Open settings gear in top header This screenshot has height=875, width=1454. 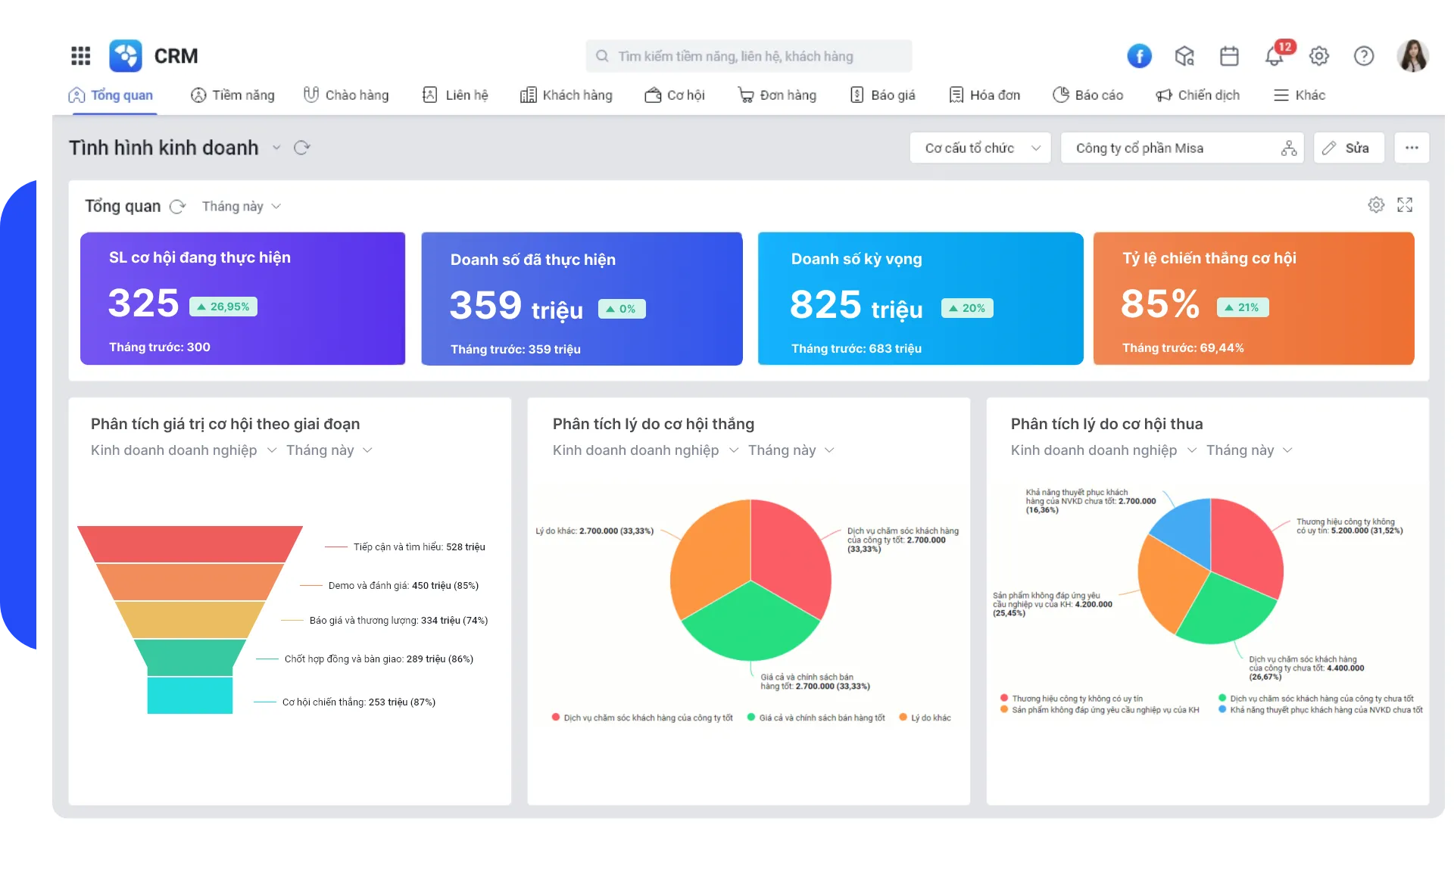1319,56
